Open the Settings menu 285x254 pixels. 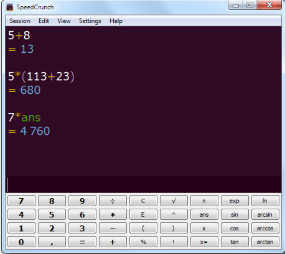tap(90, 21)
